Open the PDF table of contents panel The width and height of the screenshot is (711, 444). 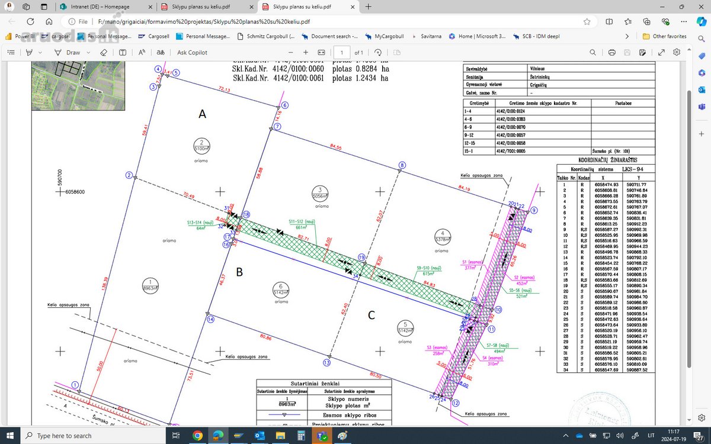[x=11, y=52]
